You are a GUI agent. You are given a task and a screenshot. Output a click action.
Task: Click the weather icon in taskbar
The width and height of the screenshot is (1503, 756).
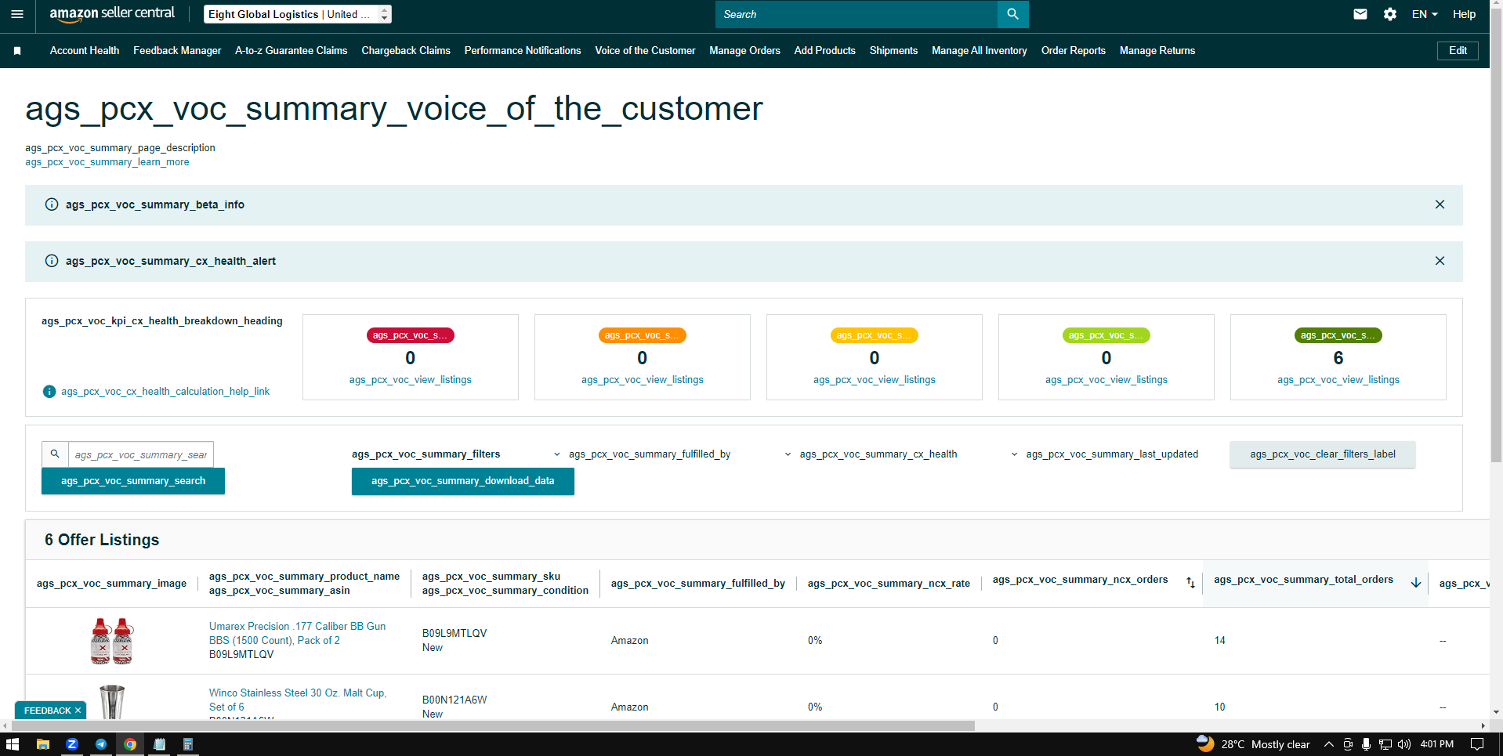[1205, 743]
